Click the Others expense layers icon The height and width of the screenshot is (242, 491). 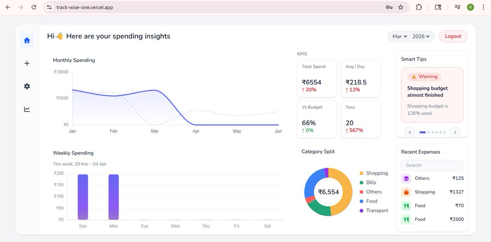(x=406, y=179)
